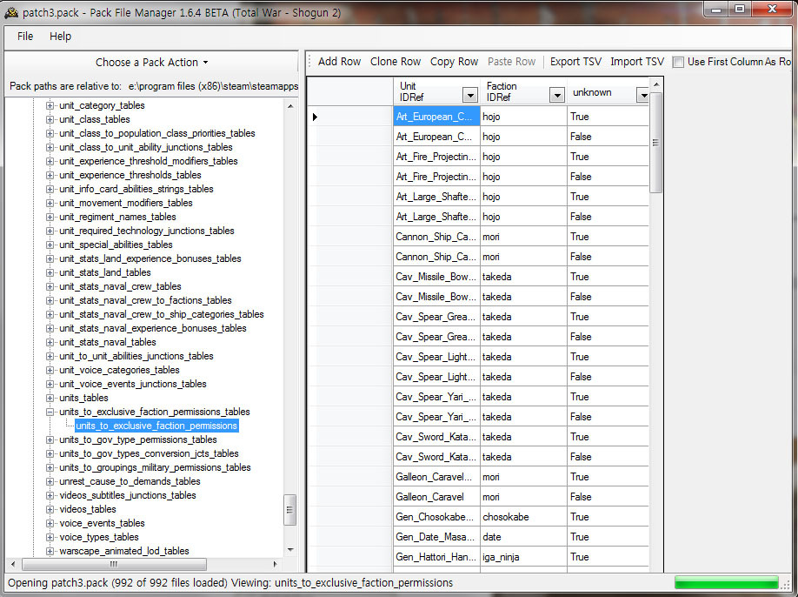Click the current row indicator arrow
The height and width of the screenshot is (597, 798).
315,117
